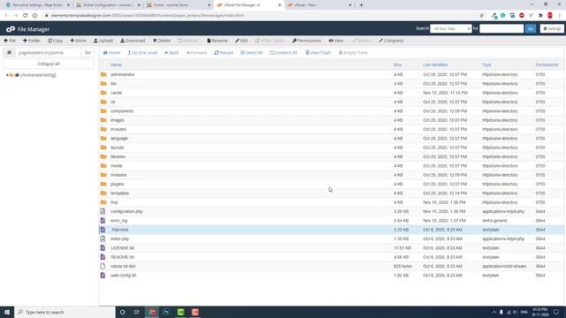Focus the search text field
566x318 pixels.
[501, 28]
